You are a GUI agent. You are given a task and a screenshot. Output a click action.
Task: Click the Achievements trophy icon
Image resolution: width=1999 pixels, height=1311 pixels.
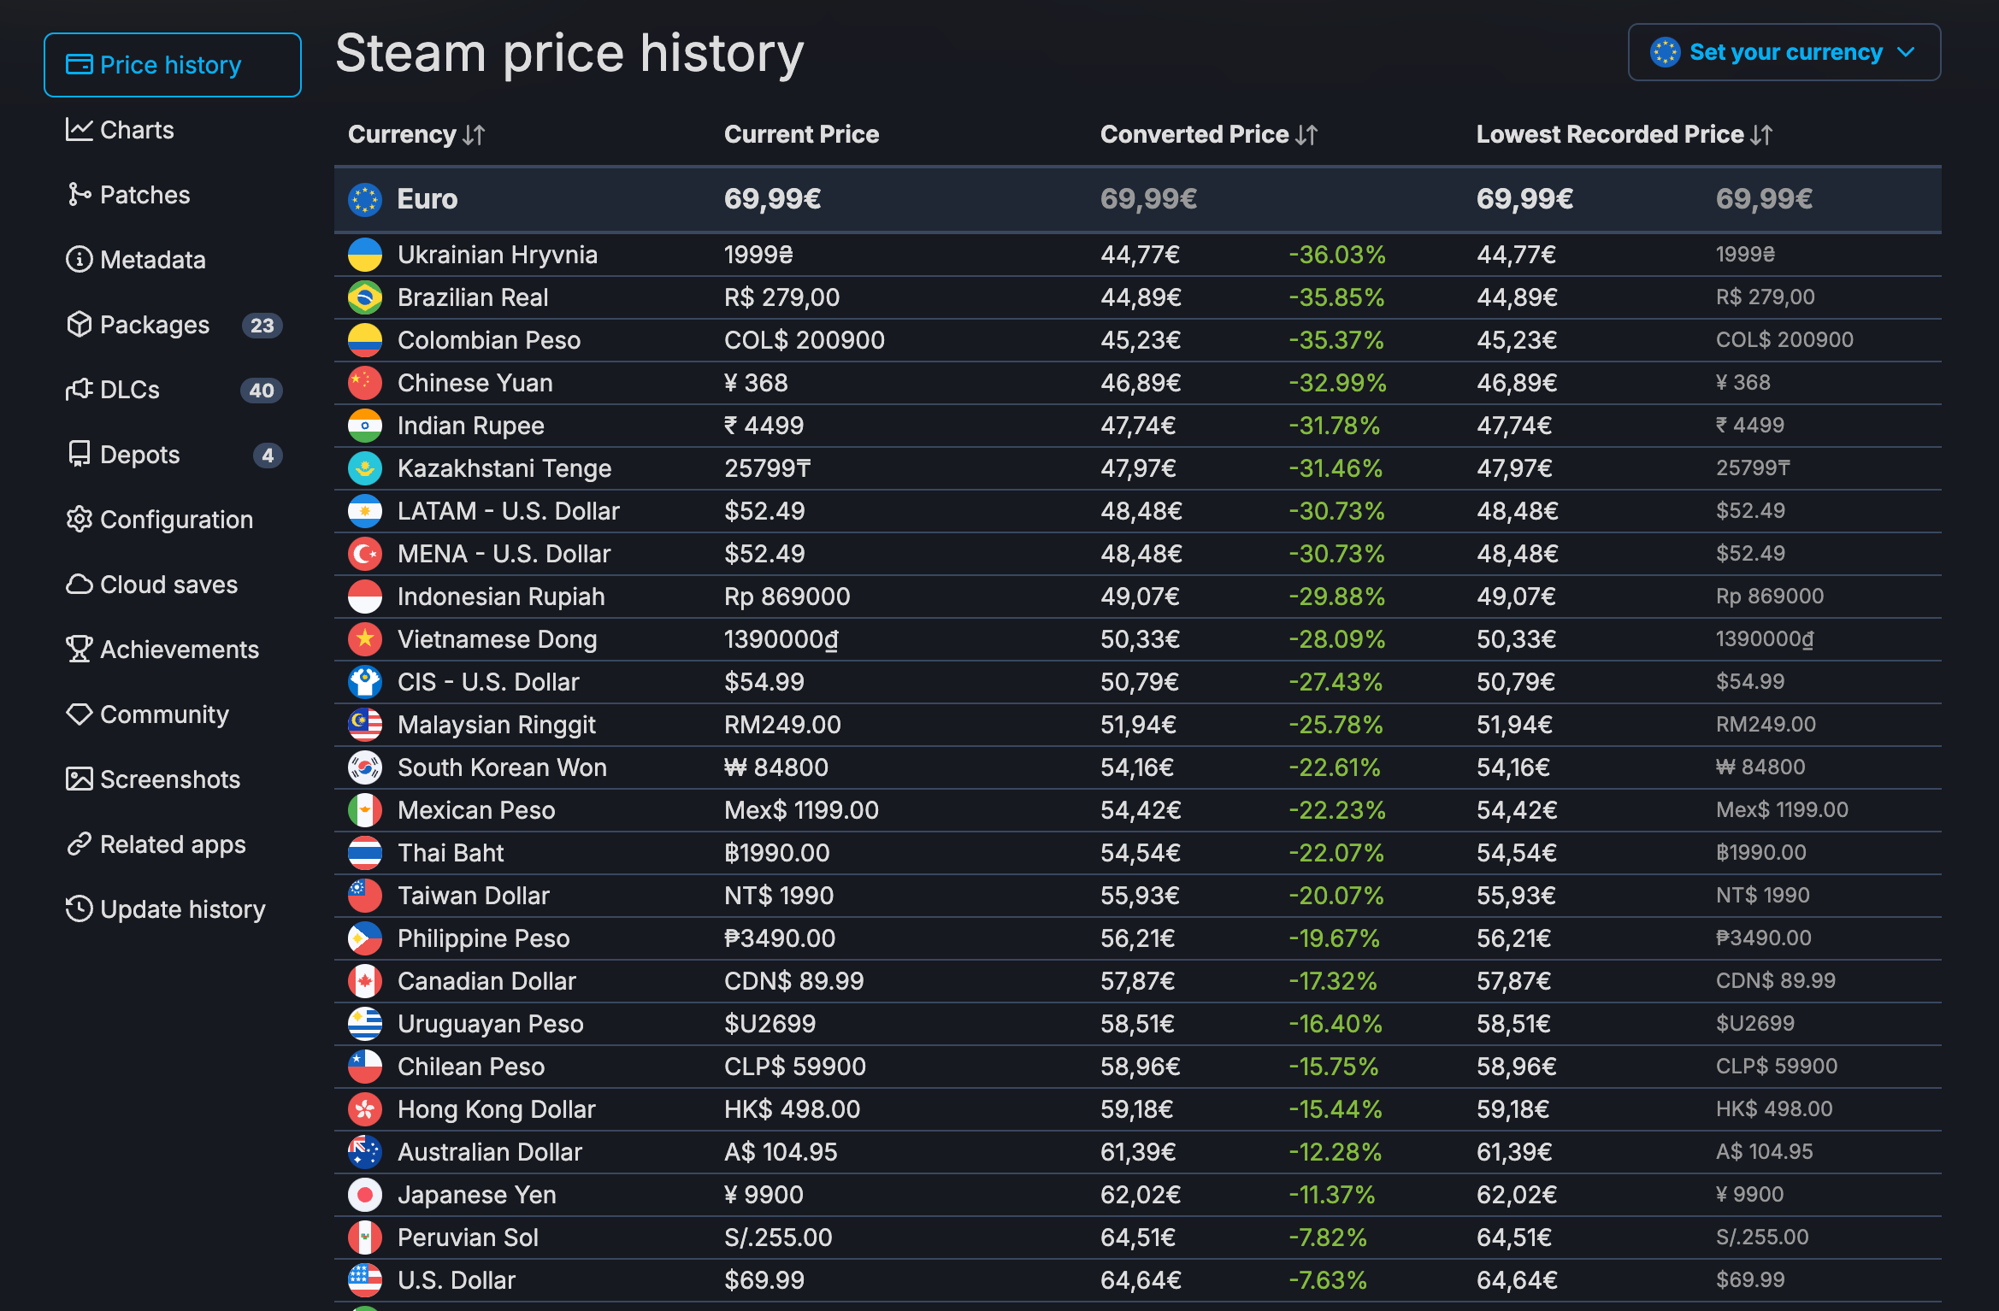79,649
